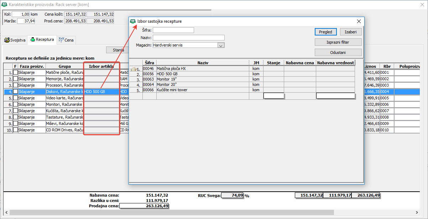The height and width of the screenshot is (219, 428).
Task: Toggle checkbox for row 9 Miševi
Action: pos(15,124)
